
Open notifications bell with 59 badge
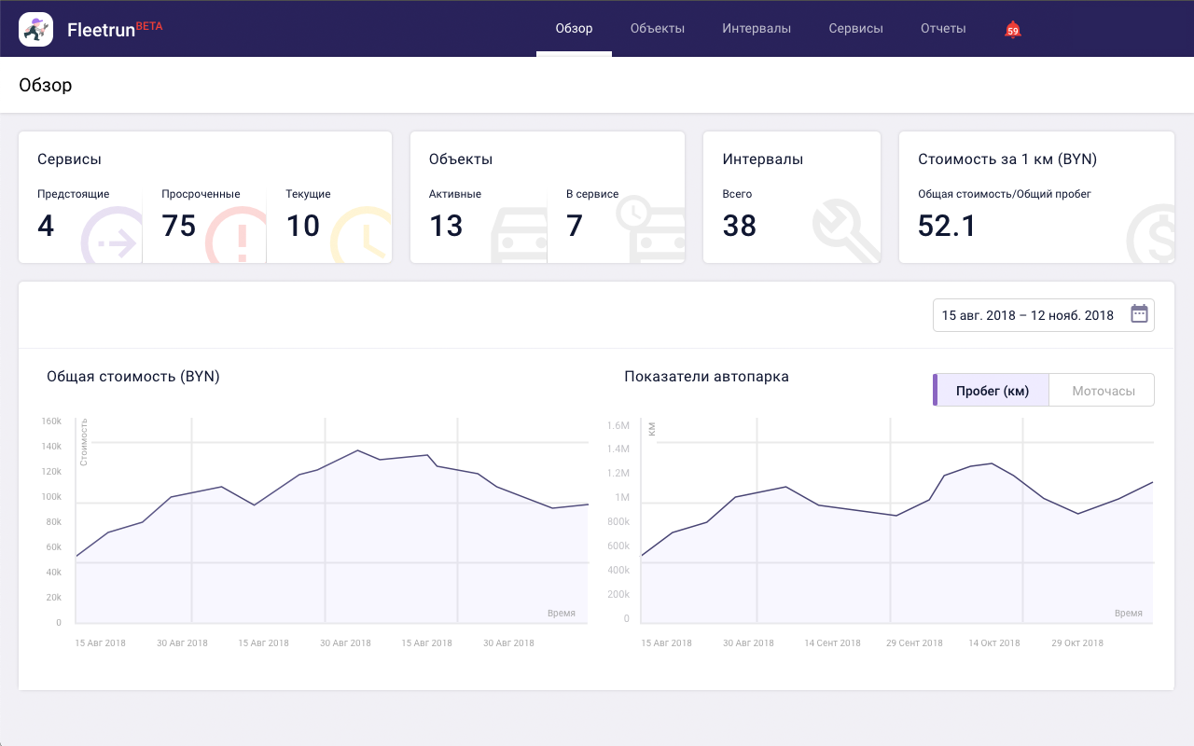point(1013,29)
